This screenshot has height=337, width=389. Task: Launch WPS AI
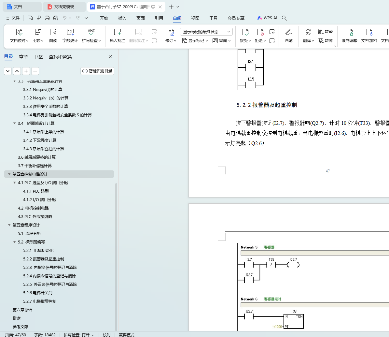[267, 18]
